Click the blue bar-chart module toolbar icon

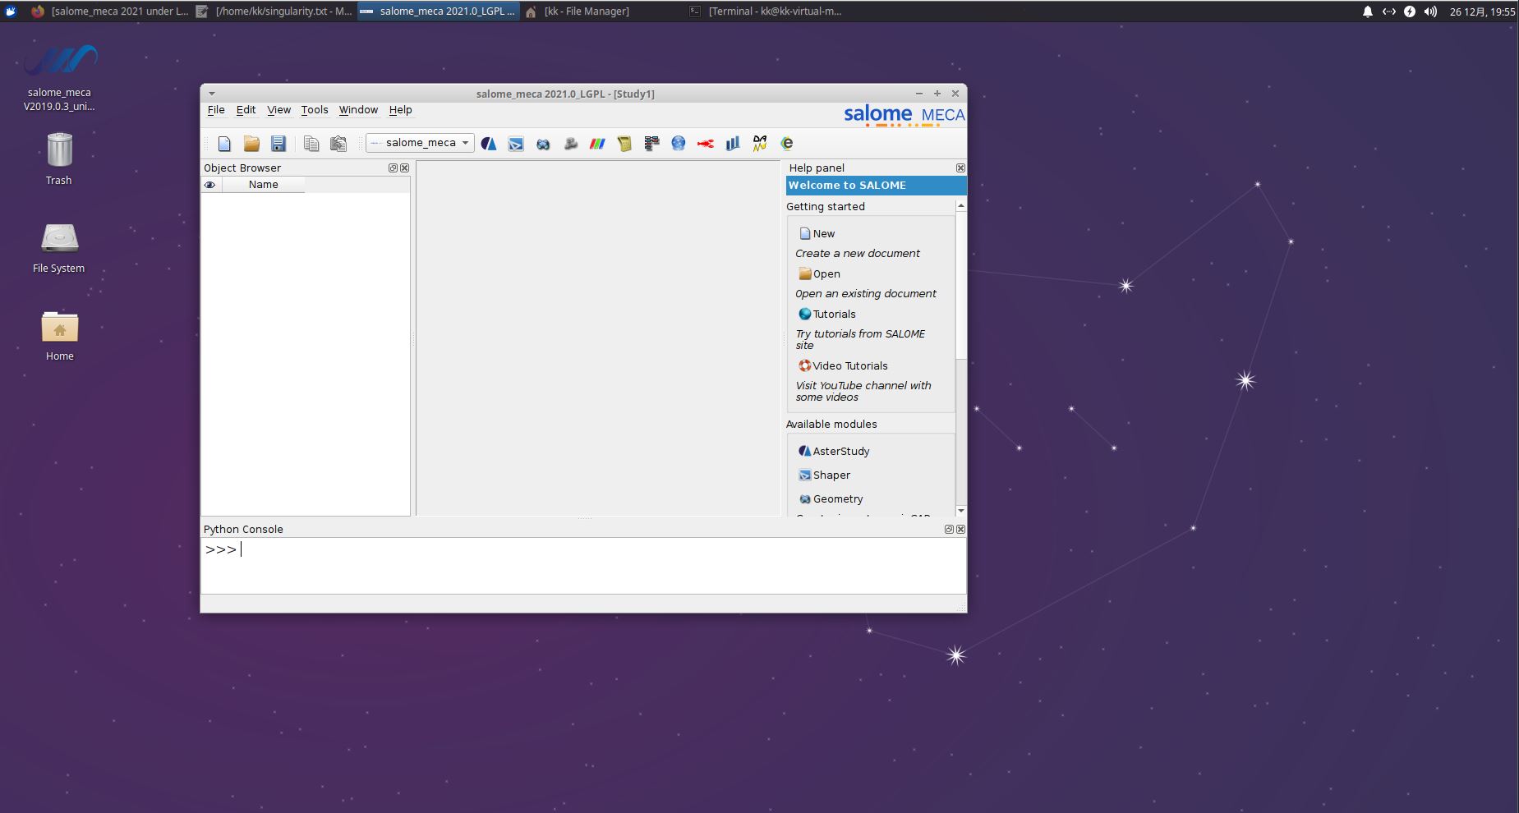pos(733,144)
